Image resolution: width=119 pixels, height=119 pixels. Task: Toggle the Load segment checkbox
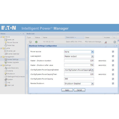(113, 56)
